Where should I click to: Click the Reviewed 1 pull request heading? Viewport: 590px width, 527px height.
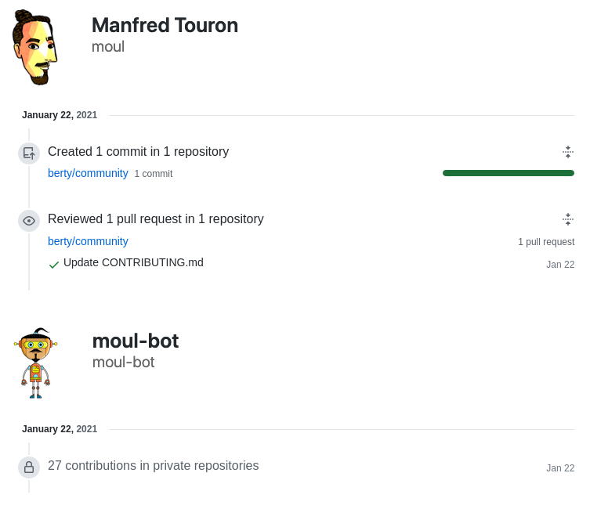156,219
